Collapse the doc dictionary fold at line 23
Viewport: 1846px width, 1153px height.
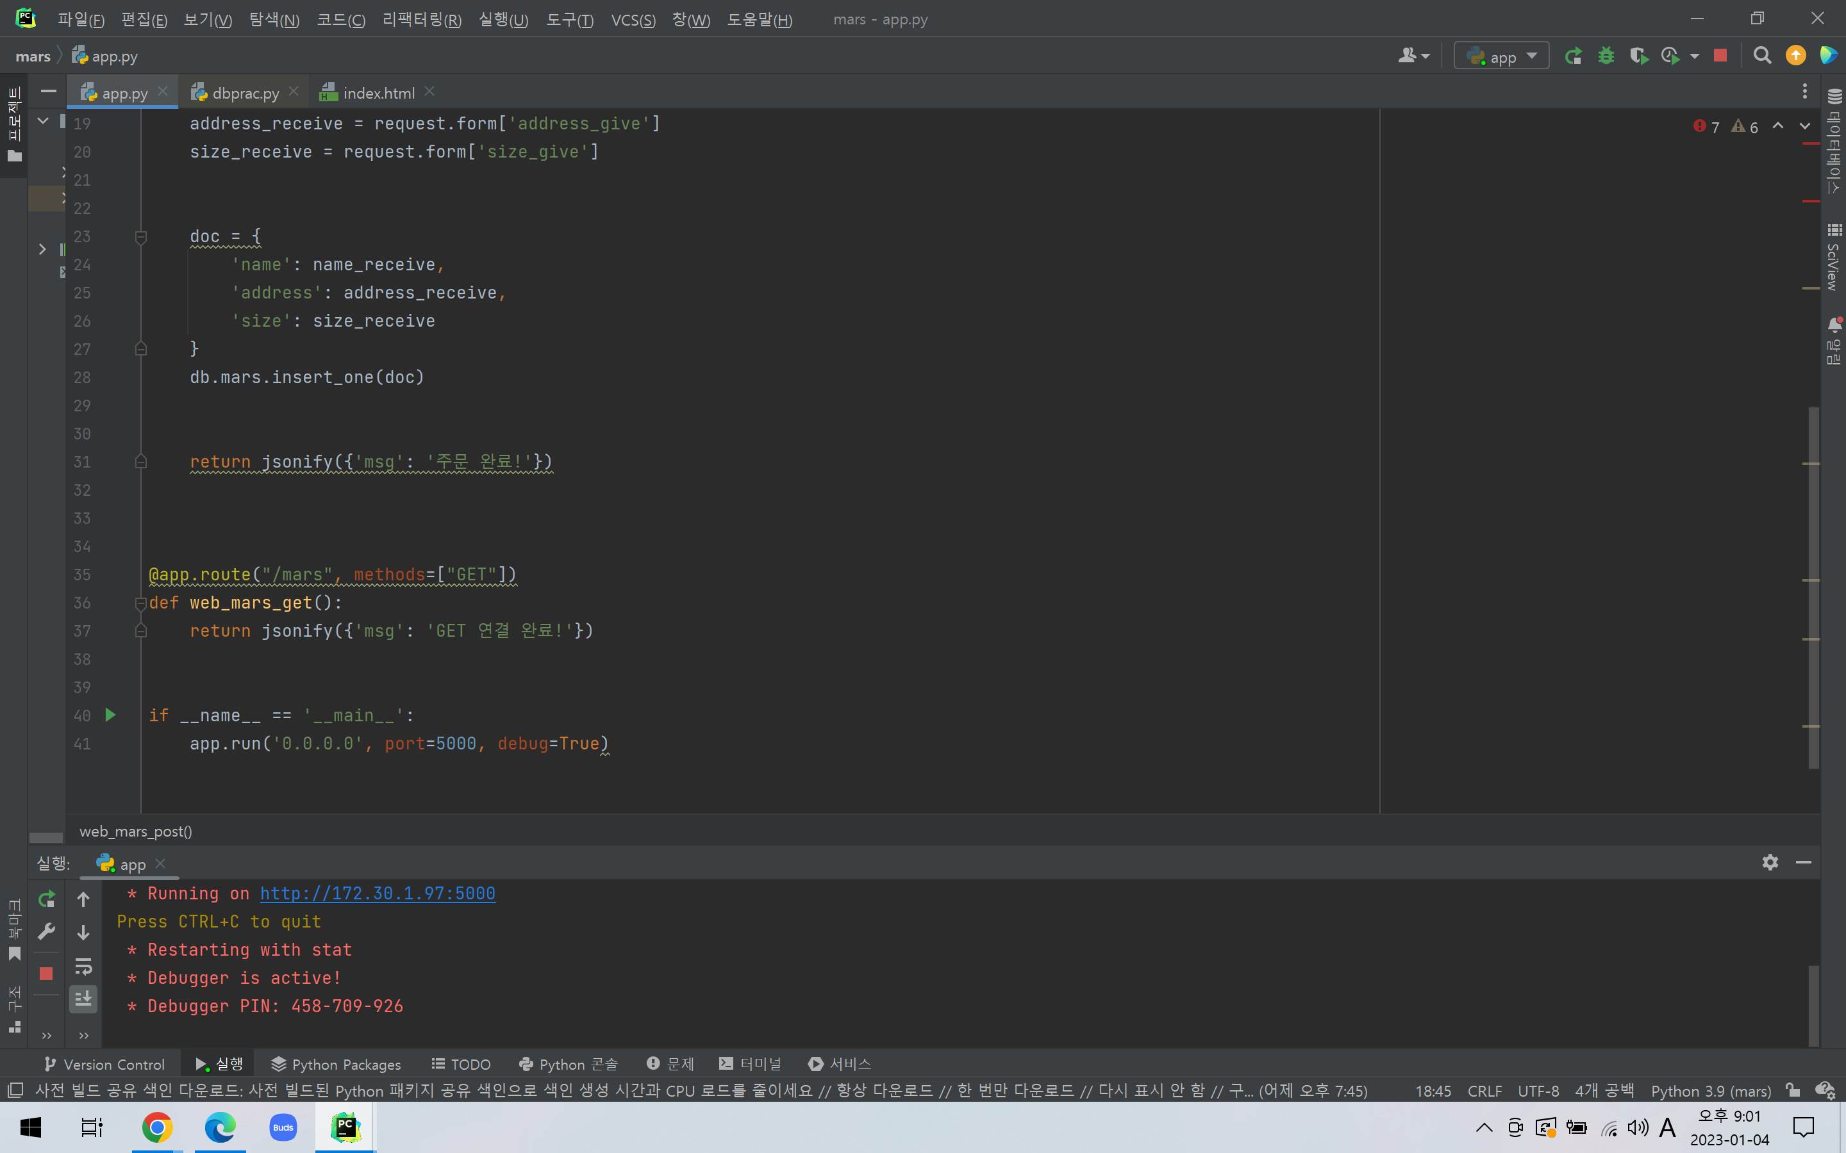pyautogui.click(x=141, y=237)
